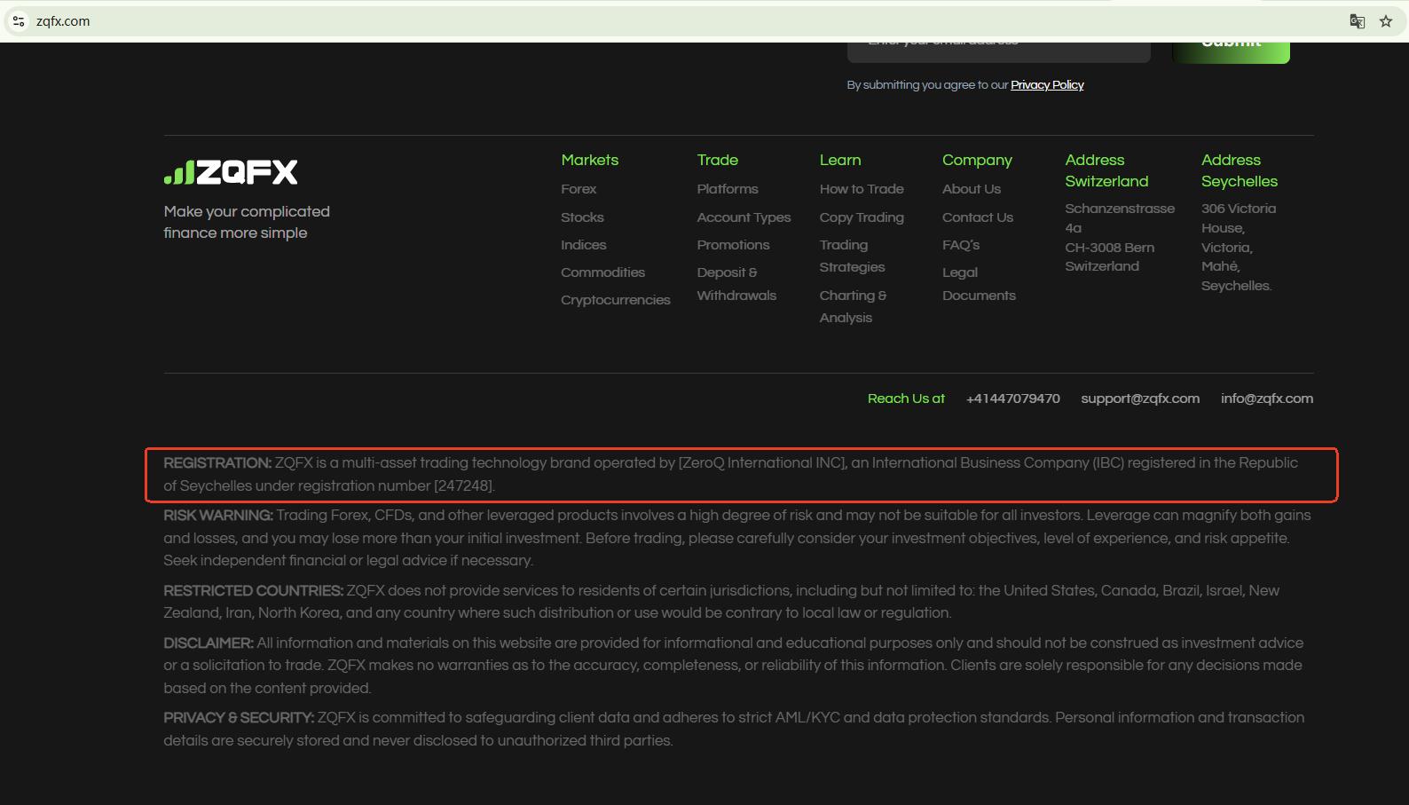
Task: Click the support@zqfx.com email address
Action: (x=1139, y=399)
